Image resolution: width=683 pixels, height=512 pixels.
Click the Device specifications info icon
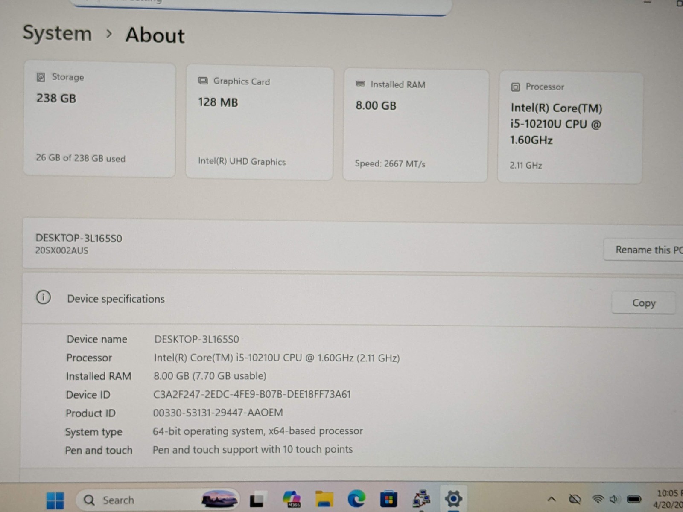[x=43, y=297]
